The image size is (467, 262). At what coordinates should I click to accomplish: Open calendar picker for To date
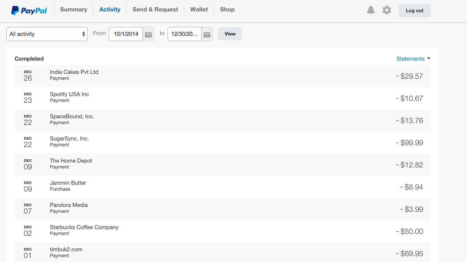[207, 34]
